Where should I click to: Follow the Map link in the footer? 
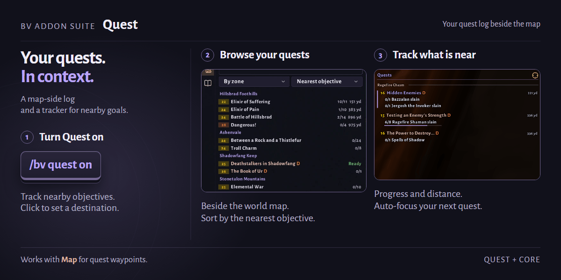point(69,259)
